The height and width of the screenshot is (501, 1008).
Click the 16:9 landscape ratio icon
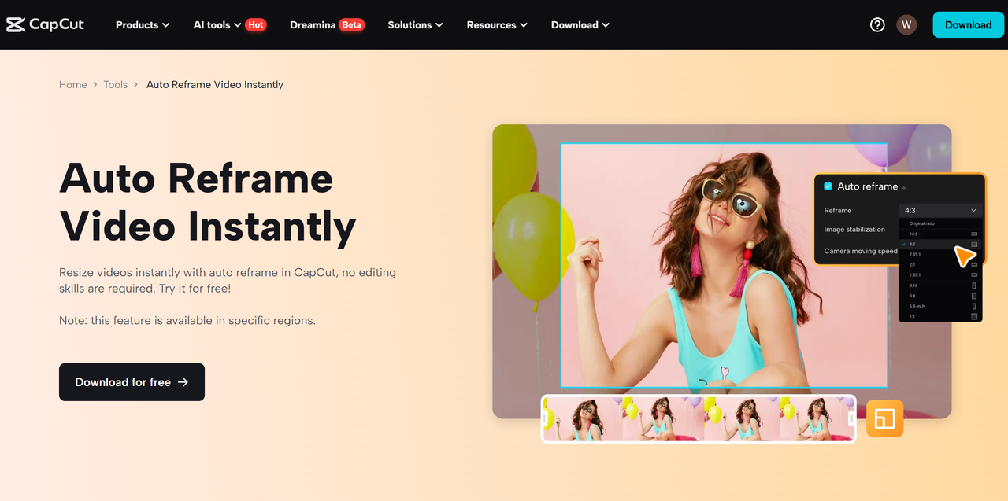[x=974, y=234]
